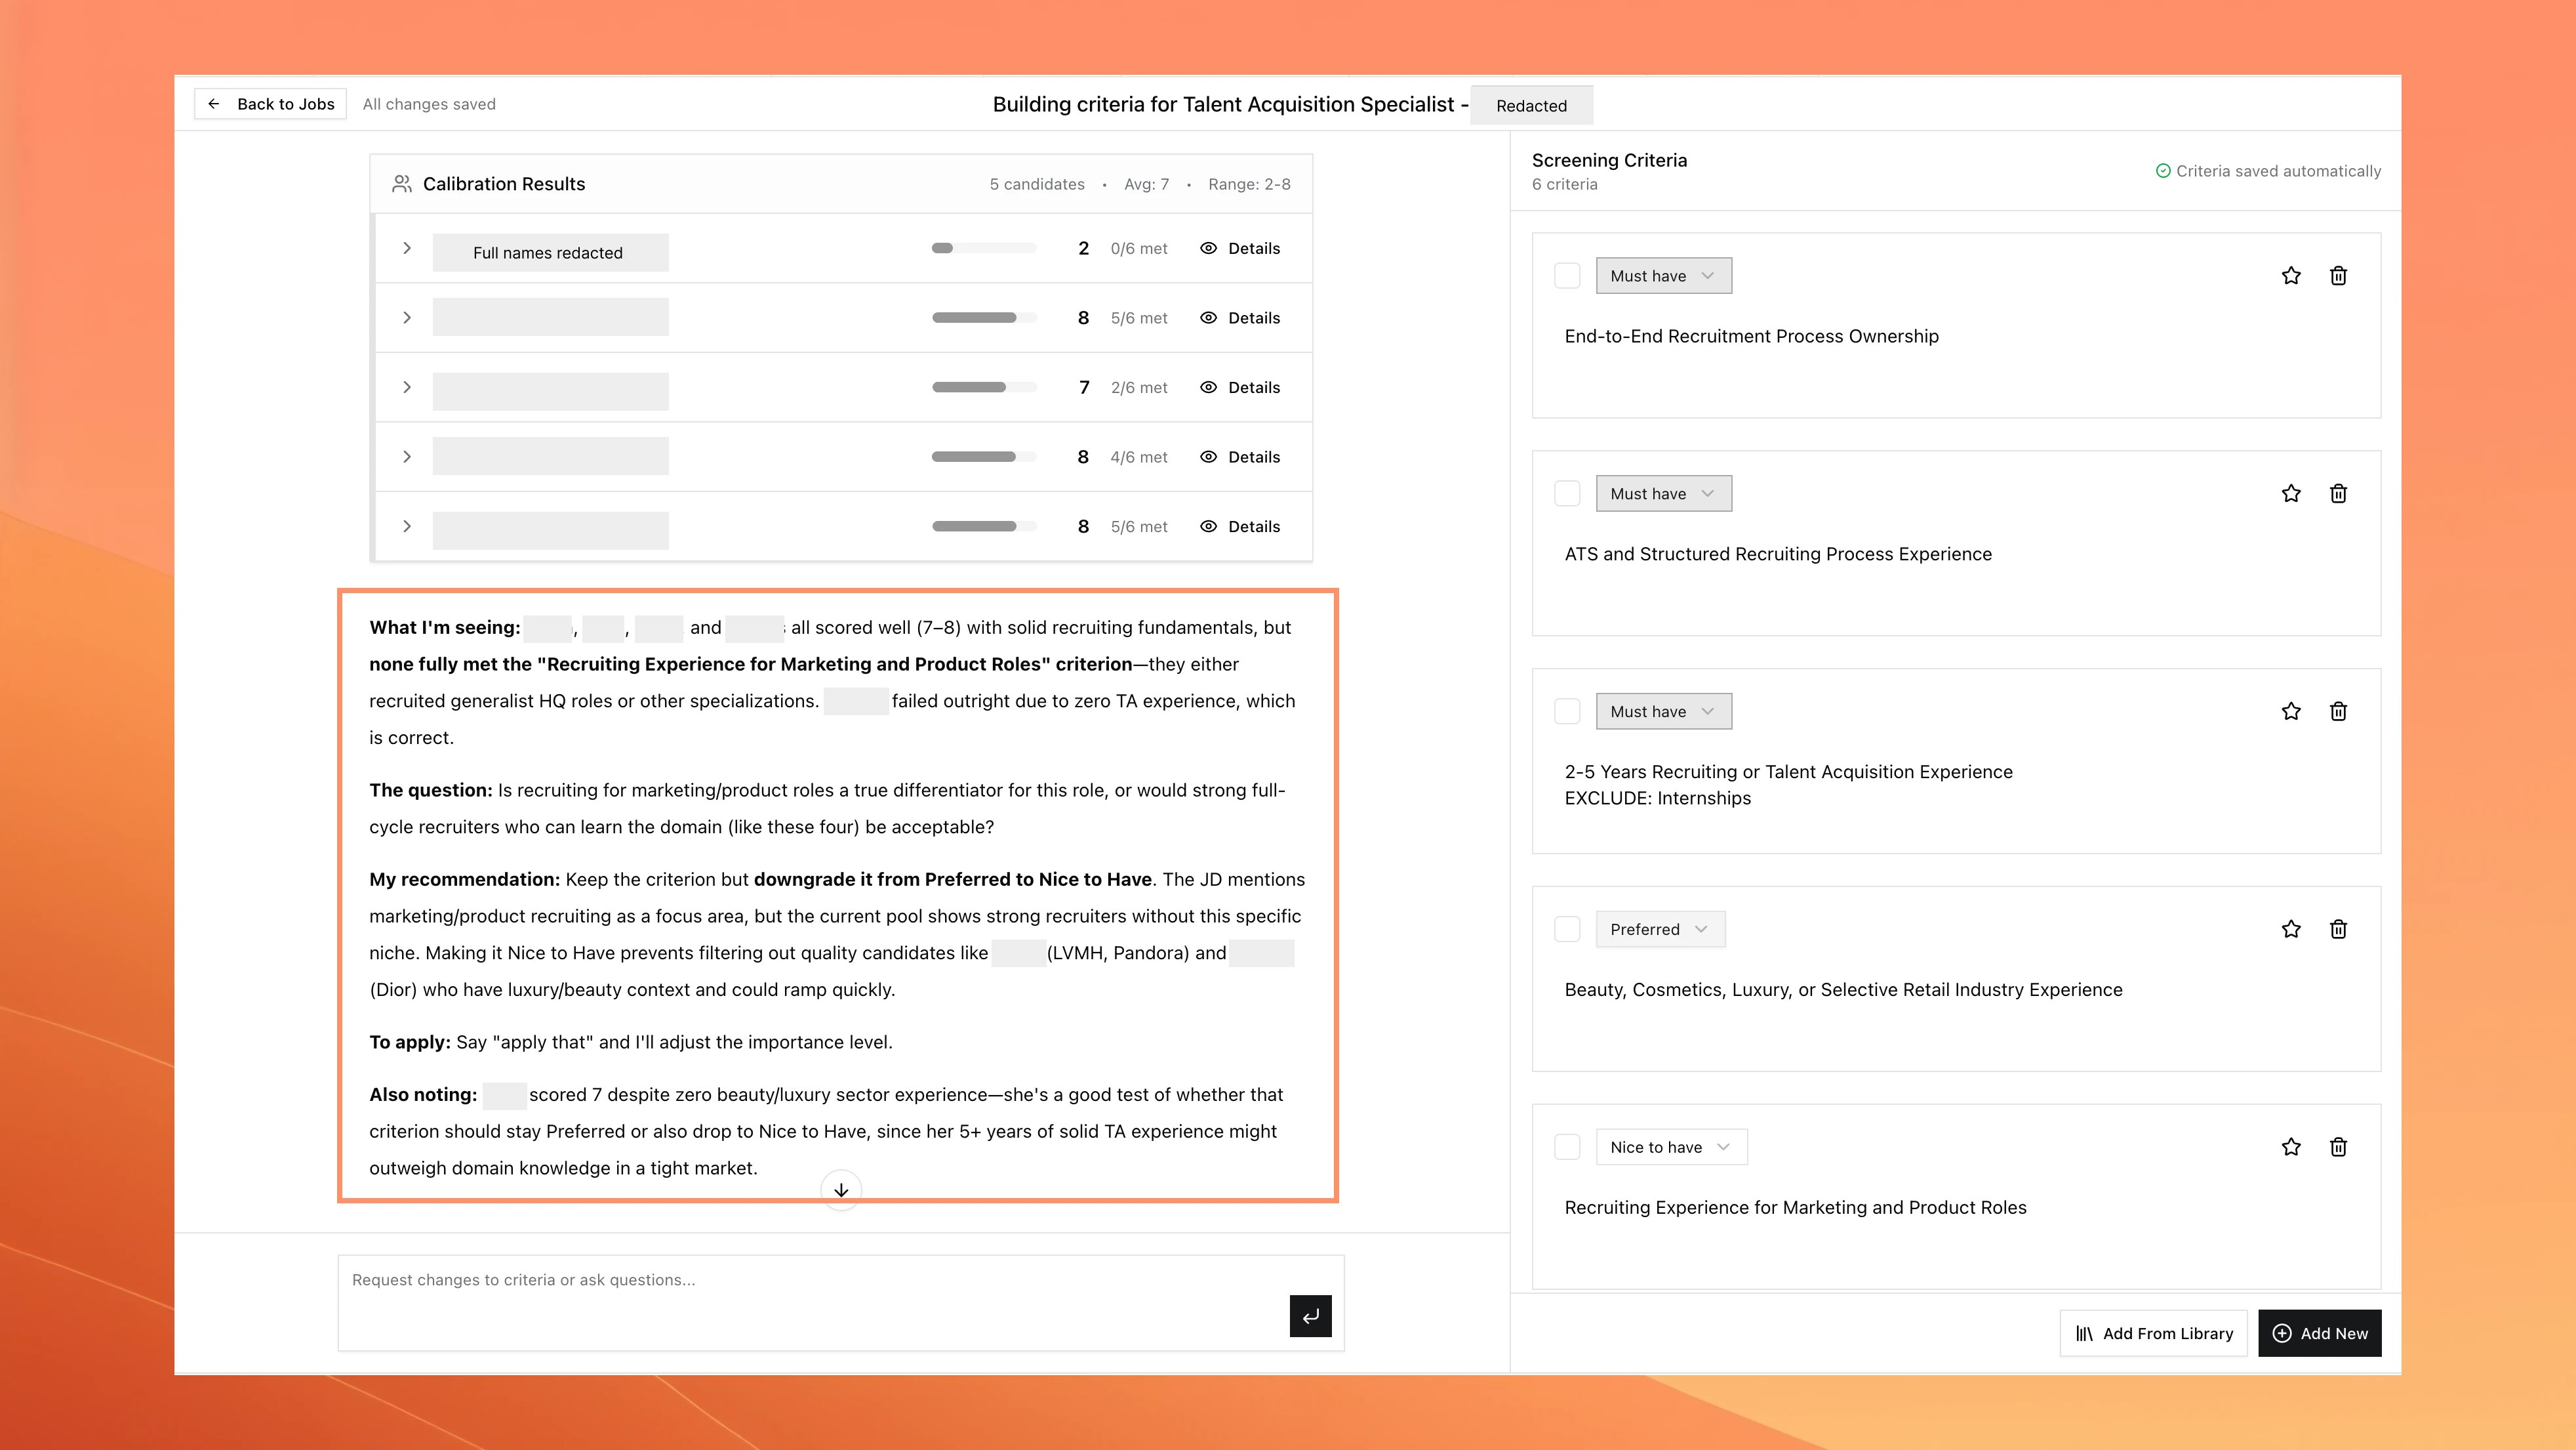Screen dimensions: 2576x1450
Task: Click the Calibration Results people icon
Action: click(x=402, y=183)
